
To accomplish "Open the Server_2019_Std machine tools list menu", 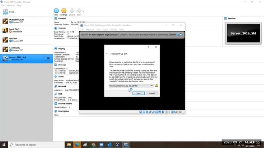I will coord(48,58).
